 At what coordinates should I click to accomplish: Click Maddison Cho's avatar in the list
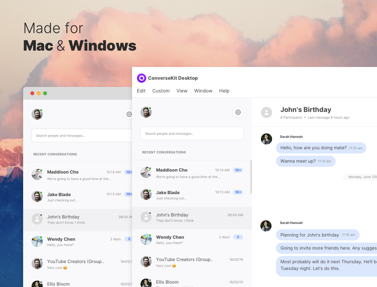point(146,172)
